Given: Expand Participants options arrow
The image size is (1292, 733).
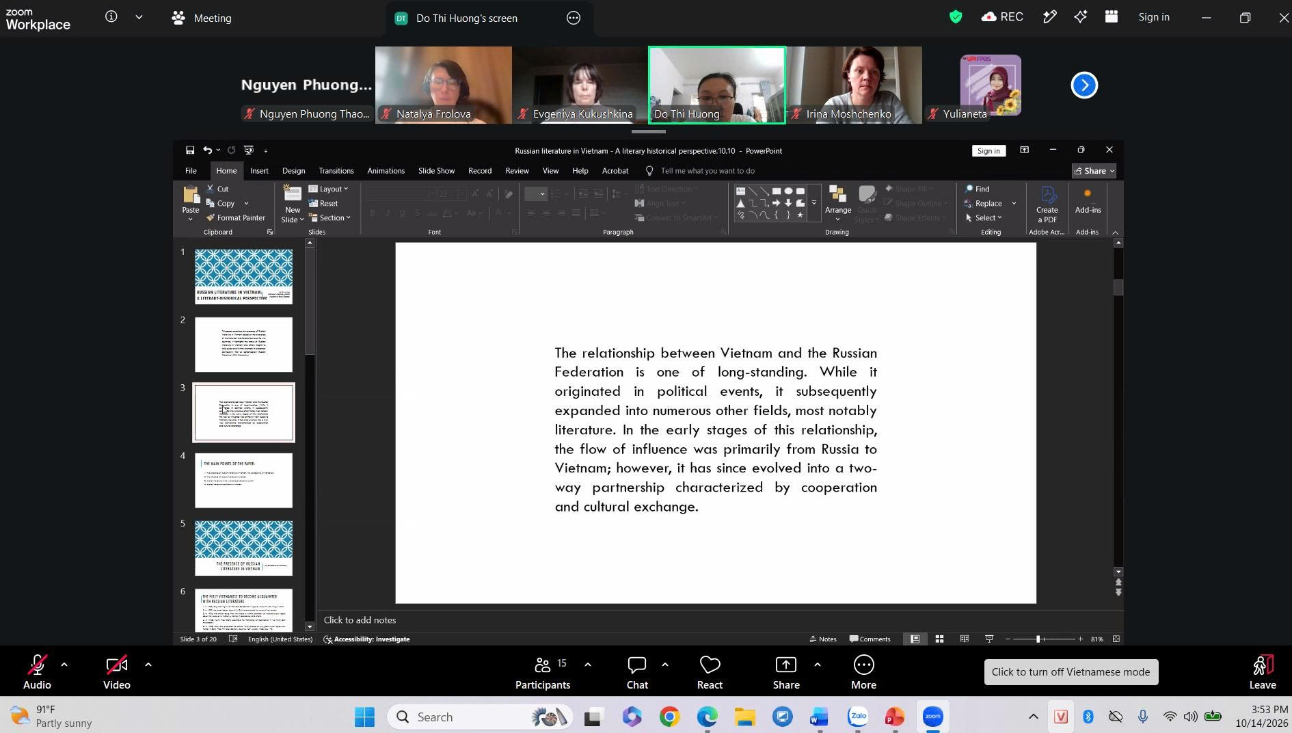Looking at the screenshot, I should click(x=588, y=665).
